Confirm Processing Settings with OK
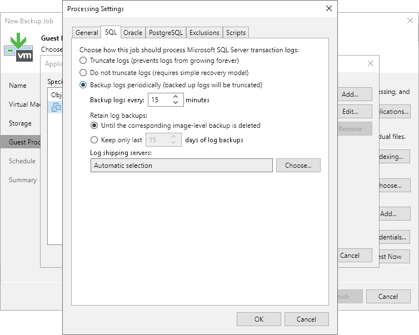The image size is (419, 335). 258,319
